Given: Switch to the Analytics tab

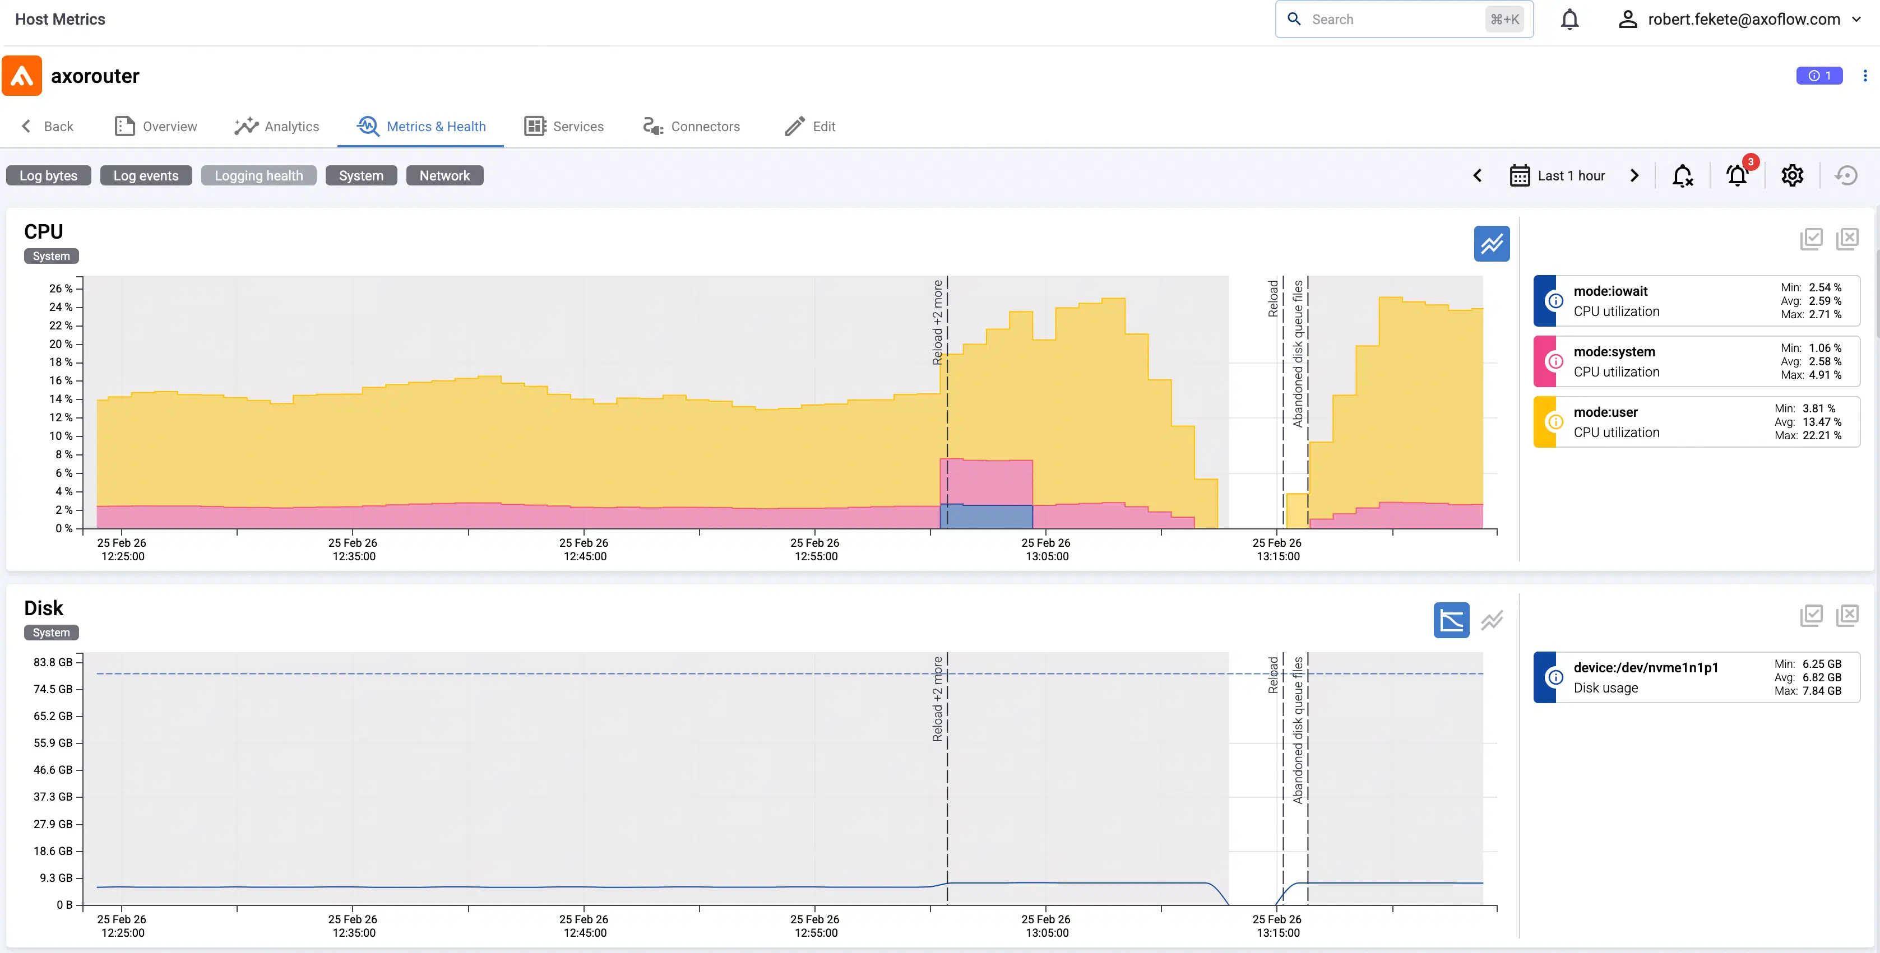Looking at the screenshot, I should click(x=276, y=126).
